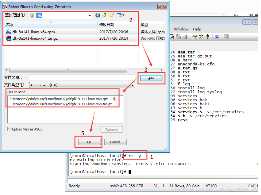Click Ready in SecureCRT status bar
Image resolution: width=261 pixels, height=195 pixels.
click(74, 186)
